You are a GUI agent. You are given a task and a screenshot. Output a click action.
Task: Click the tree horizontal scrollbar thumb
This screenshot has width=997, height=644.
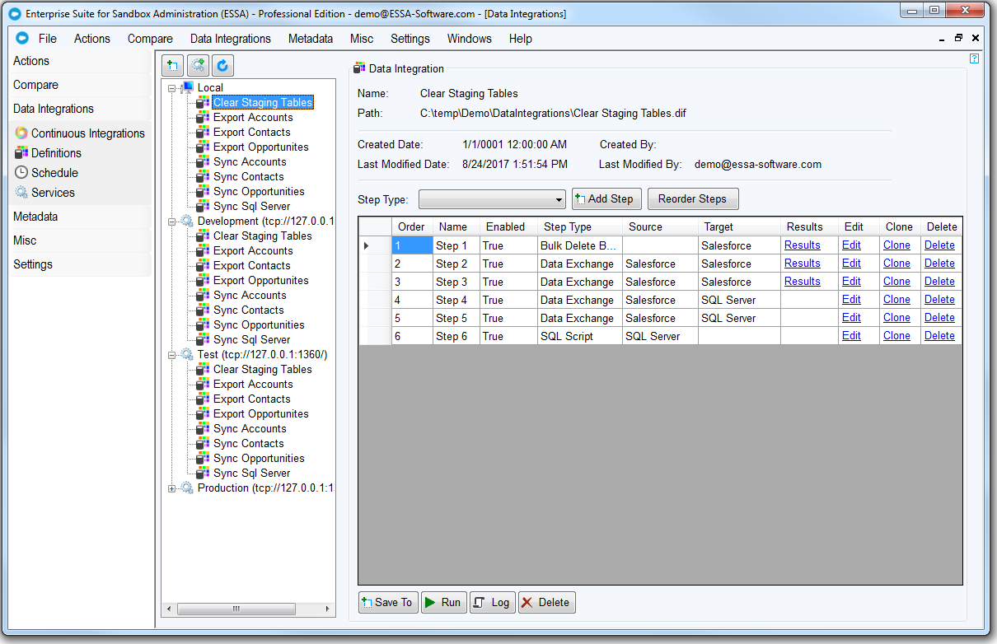pos(236,609)
